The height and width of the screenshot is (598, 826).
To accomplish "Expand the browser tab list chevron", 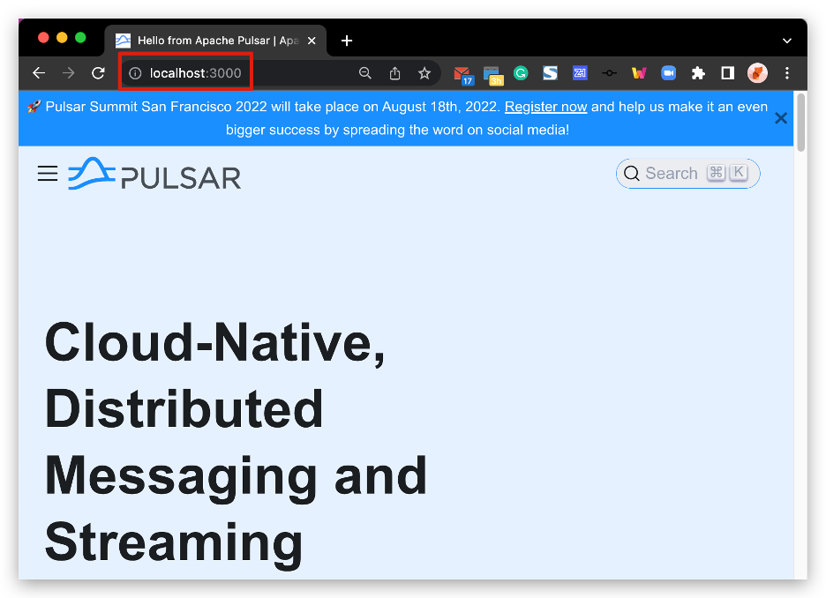I will [786, 40].
